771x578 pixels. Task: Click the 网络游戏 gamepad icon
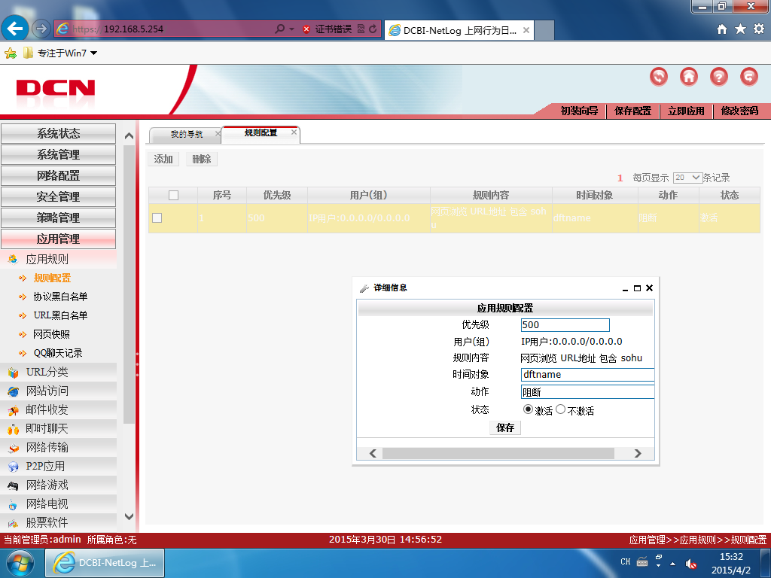(x=13, y=485)
